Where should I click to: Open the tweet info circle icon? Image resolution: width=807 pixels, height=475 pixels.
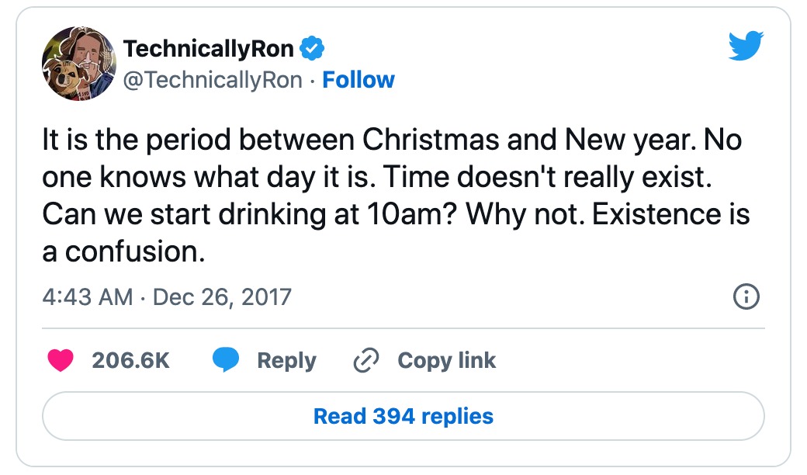pyautogui.click(x=746, y=296)
